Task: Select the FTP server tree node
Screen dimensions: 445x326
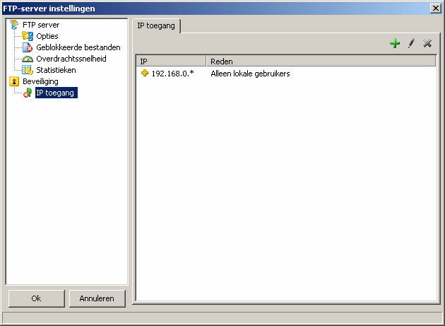Action: 41,25
